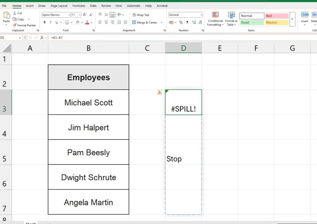
Task: Open the Fill Color dropdown arrow
Action: (82, 22)
